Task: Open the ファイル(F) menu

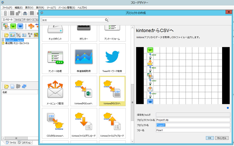Action: point(7,7)
